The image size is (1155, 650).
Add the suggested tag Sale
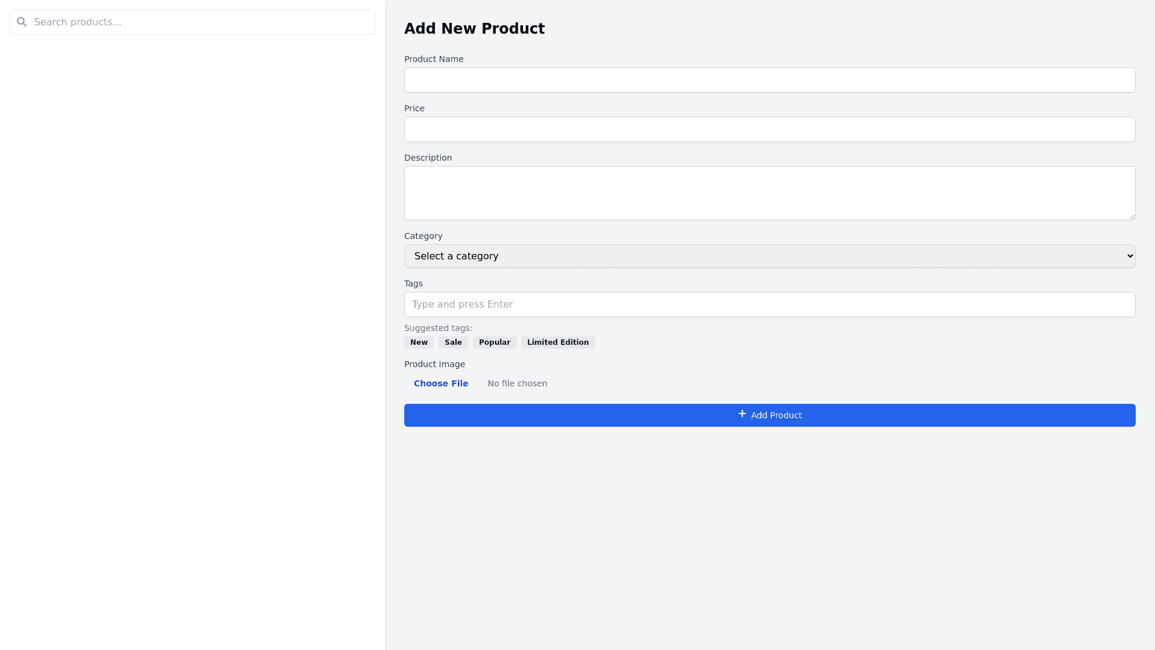point(453,342)
